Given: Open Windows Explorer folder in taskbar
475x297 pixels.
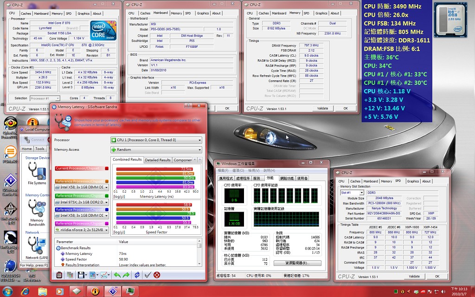Looking at the screenshot, I should 43,291.
